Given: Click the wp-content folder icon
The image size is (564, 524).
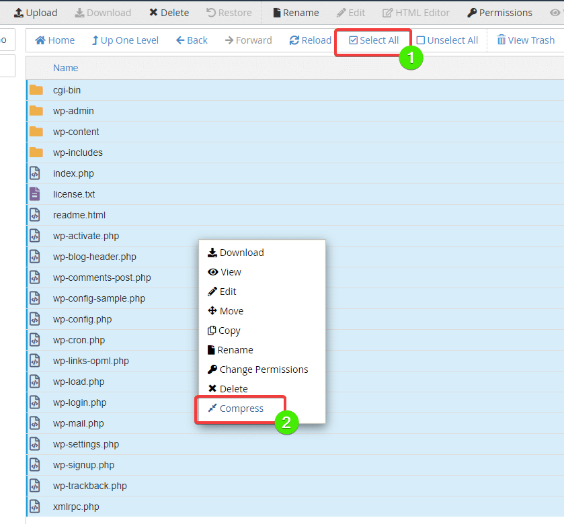Looking at the screenshot, I should [36, 132].
